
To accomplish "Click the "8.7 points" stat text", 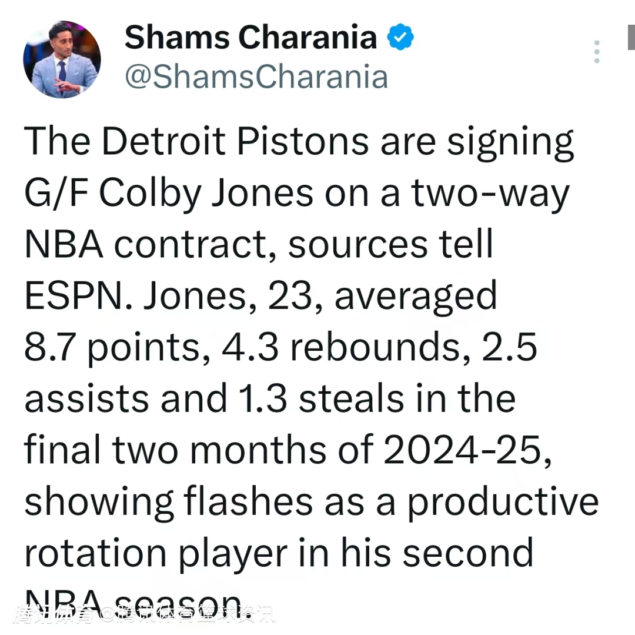I will tap(113, 347).
